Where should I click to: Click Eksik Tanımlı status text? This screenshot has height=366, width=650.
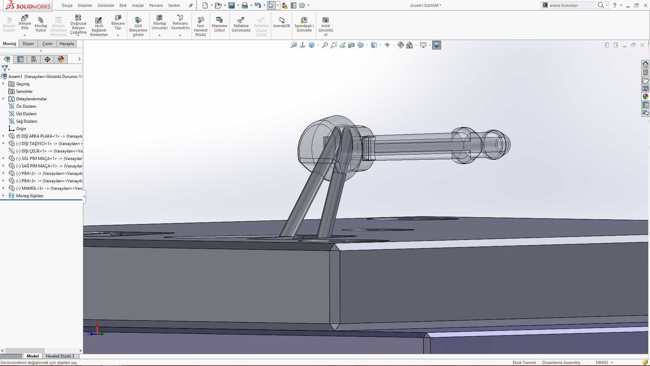point(524,362)
